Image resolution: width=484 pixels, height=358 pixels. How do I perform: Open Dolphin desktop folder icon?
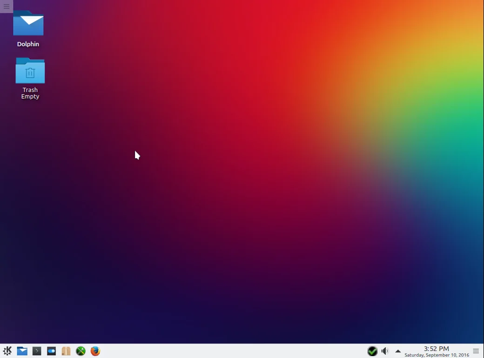tap(28, 23)
